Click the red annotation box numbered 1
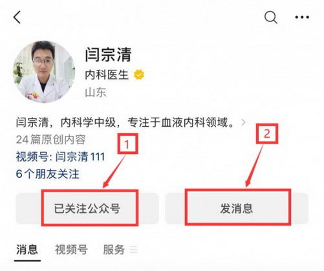This screenshot has width=324, height=271. tap(127, 144)
